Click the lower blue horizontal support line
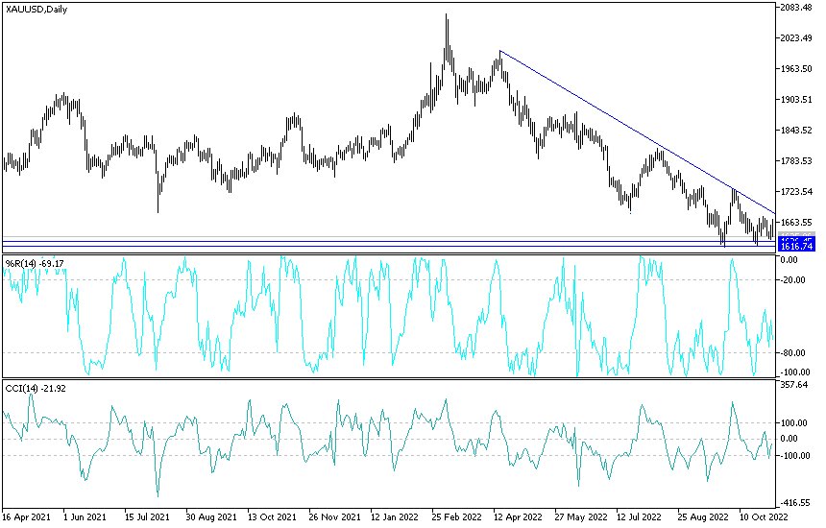826x528 pixels. pyautogui.click(x=389, y=247)
